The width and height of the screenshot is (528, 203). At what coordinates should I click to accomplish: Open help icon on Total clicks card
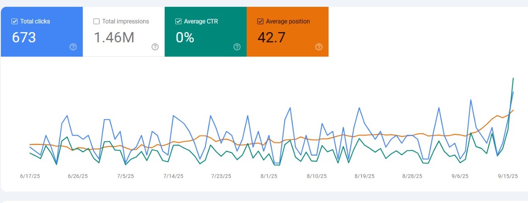click(x=73, y=47)
